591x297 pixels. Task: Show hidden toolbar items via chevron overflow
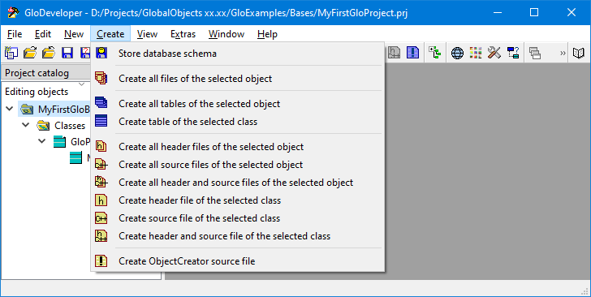[x=563, y=53]
